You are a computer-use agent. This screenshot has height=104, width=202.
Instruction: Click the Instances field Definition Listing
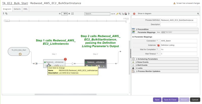179,45
